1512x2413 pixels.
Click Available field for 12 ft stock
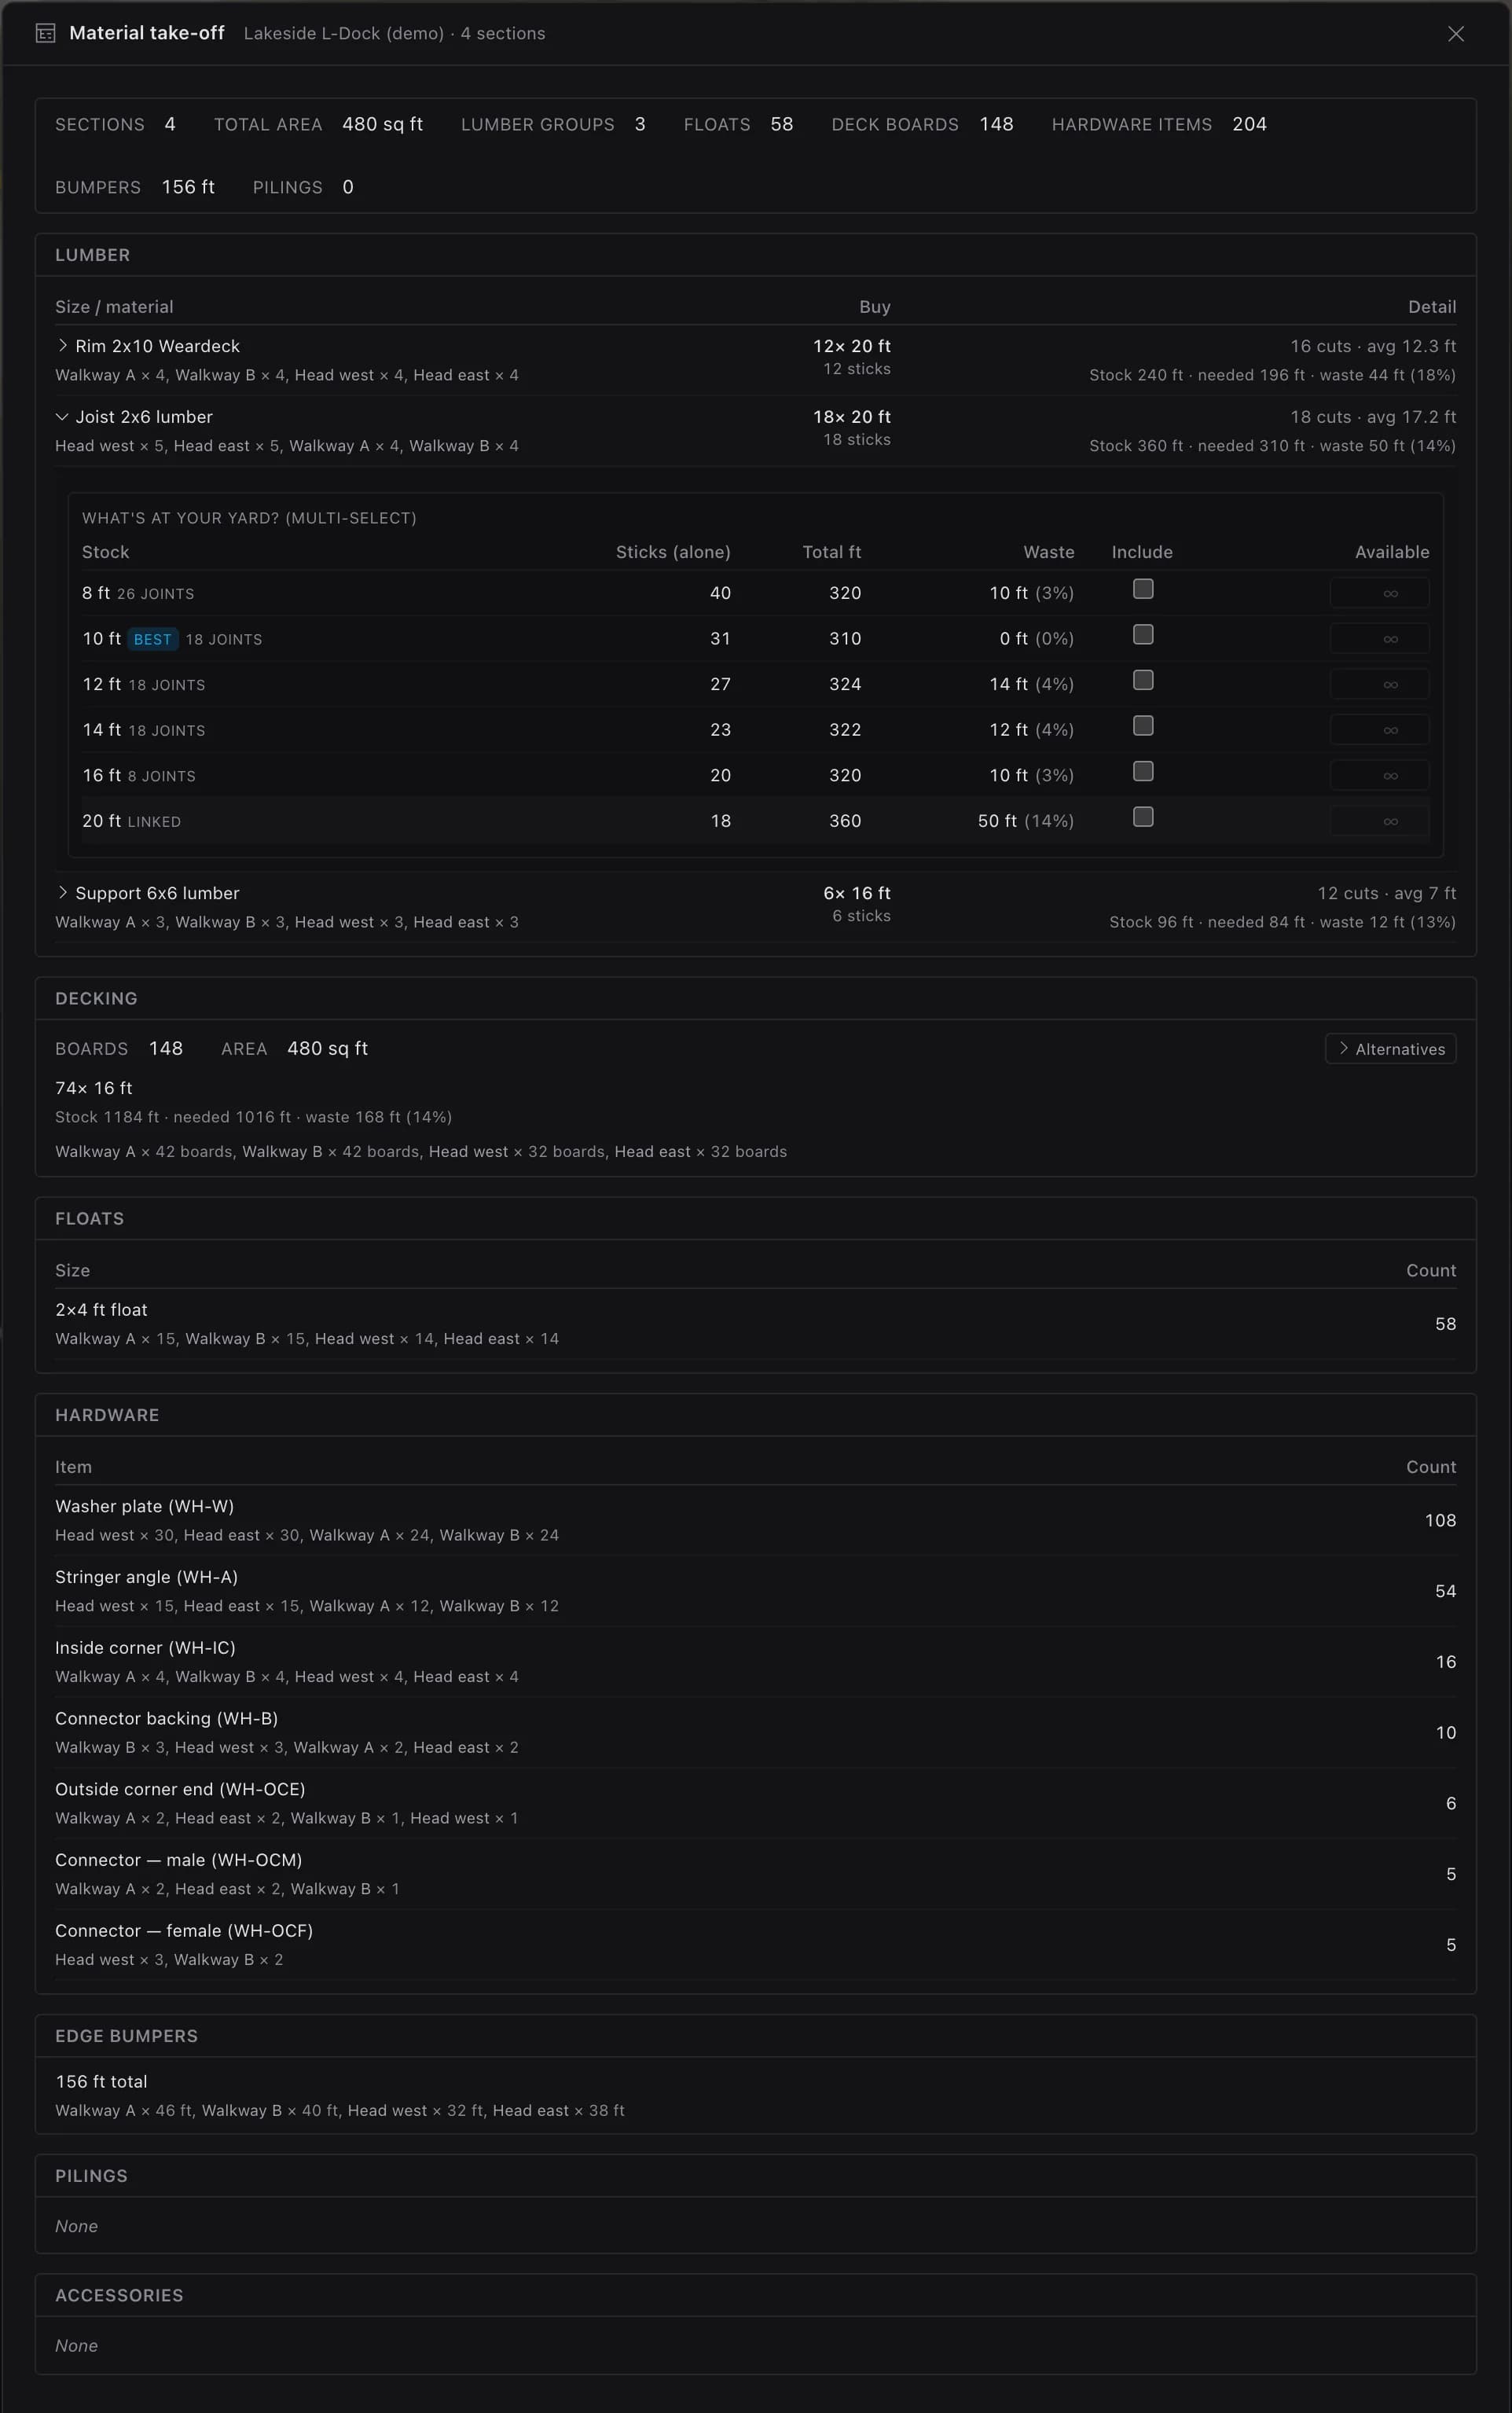pos(1379,684)
